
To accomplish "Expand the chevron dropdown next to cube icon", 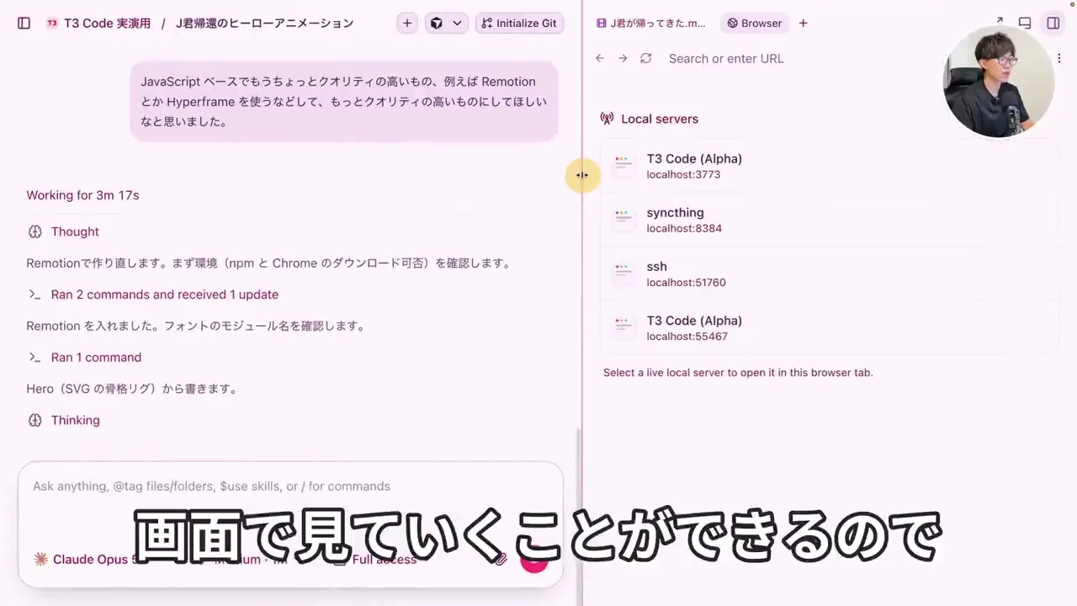I will (x=458, y=24).
